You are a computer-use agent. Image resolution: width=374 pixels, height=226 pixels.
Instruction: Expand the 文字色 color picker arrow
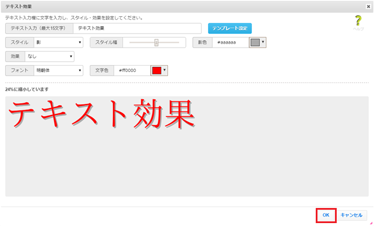(x=164, y=70)
